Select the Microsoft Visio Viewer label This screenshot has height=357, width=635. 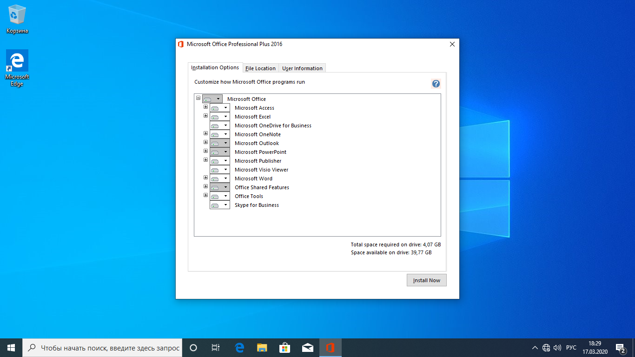261,170
